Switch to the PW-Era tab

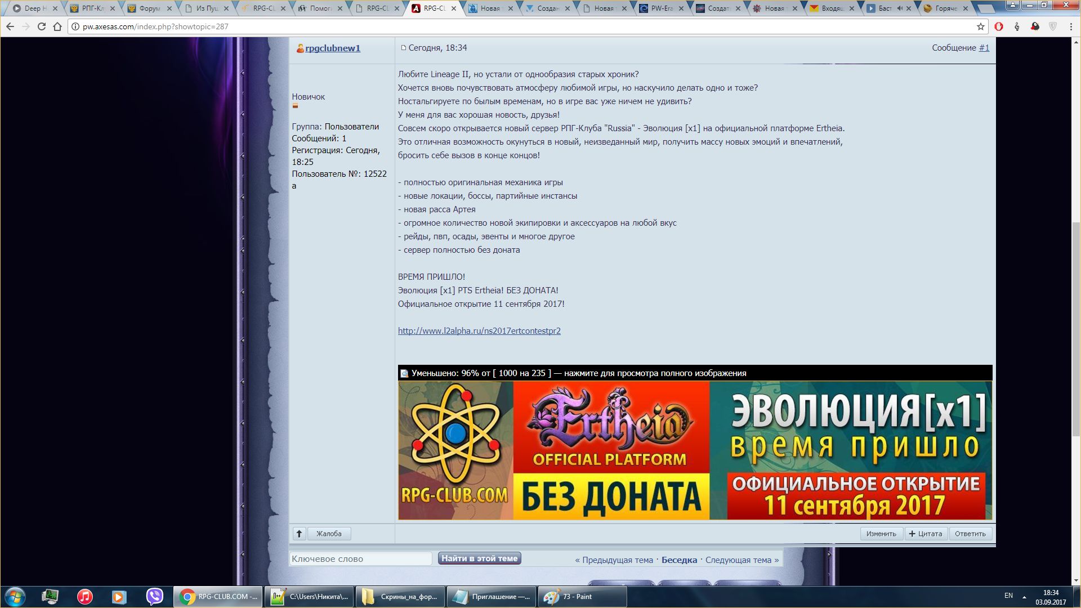point(661,8)
